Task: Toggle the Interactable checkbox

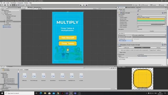Action: [138, 14]
